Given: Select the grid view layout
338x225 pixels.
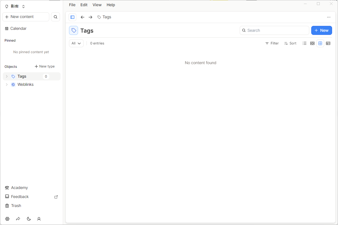Looking at the screenshot, I should [320, 43].
